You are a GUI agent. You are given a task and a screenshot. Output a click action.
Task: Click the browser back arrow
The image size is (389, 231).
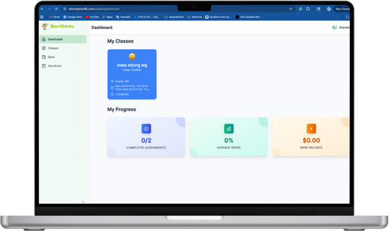pos(42,9)
